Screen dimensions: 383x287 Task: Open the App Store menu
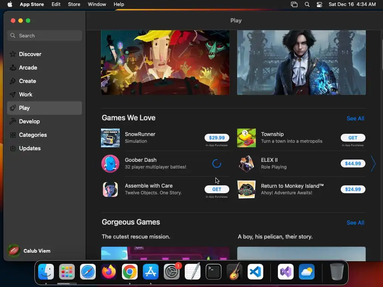coord(32,4)
